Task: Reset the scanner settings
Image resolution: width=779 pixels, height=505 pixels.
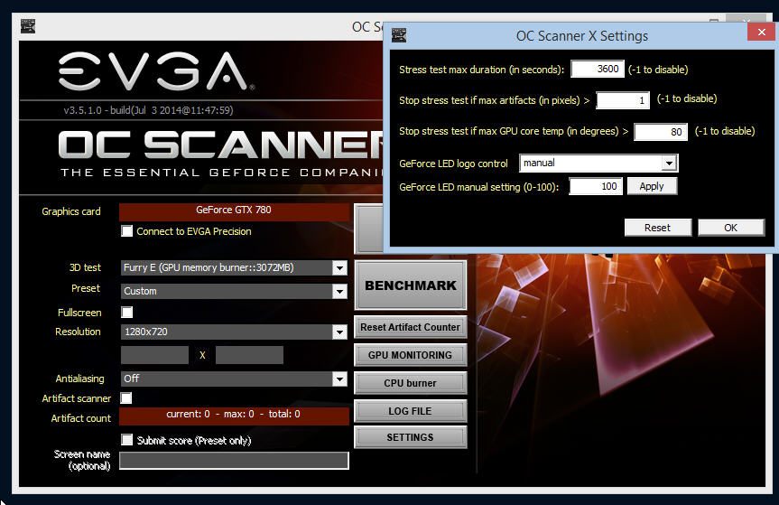Action: tap(657, 228)
